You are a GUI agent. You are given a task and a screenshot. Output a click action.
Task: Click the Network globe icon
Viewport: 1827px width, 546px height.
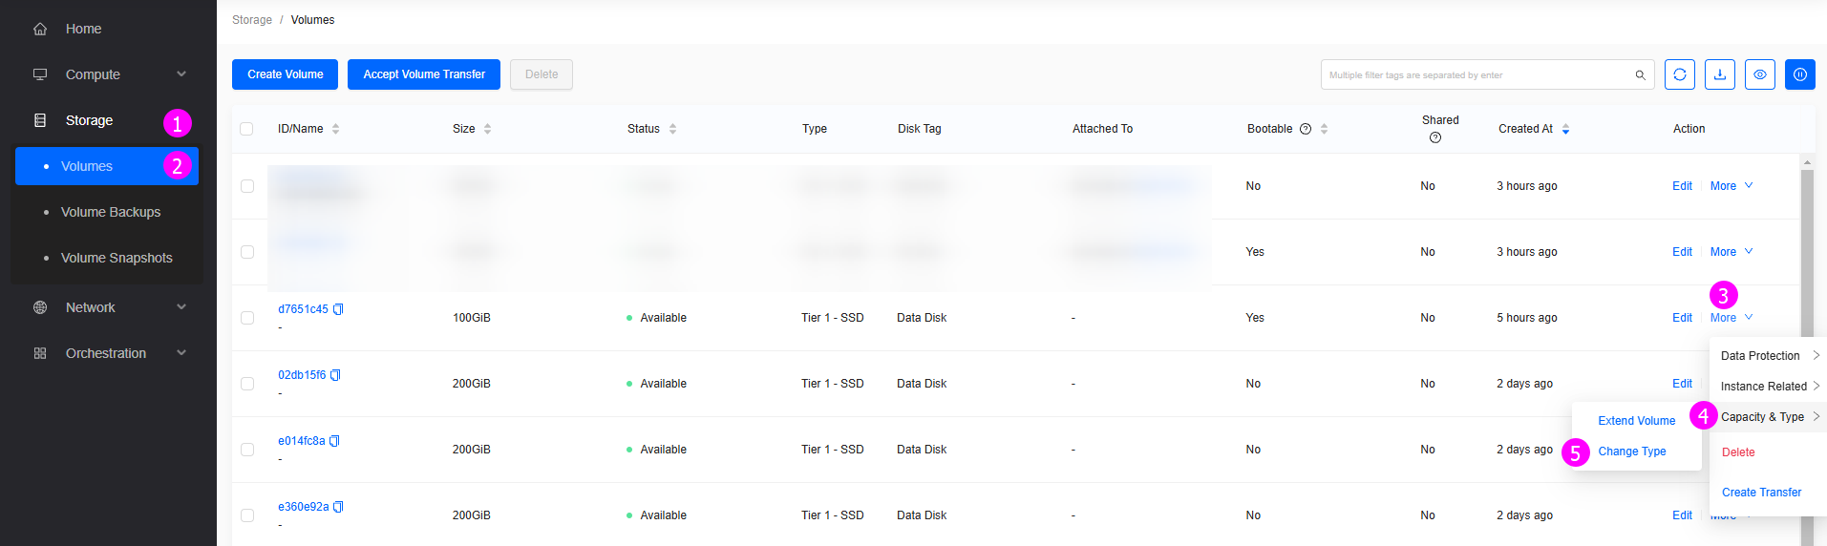40,307
